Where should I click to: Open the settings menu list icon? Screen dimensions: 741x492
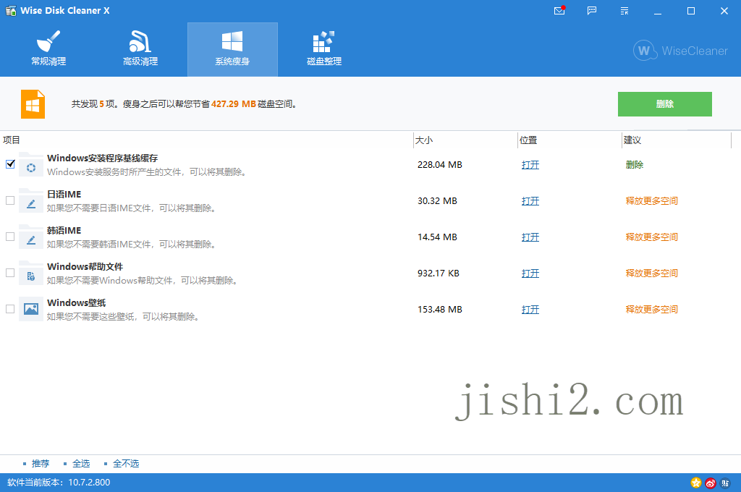(624, 10)
